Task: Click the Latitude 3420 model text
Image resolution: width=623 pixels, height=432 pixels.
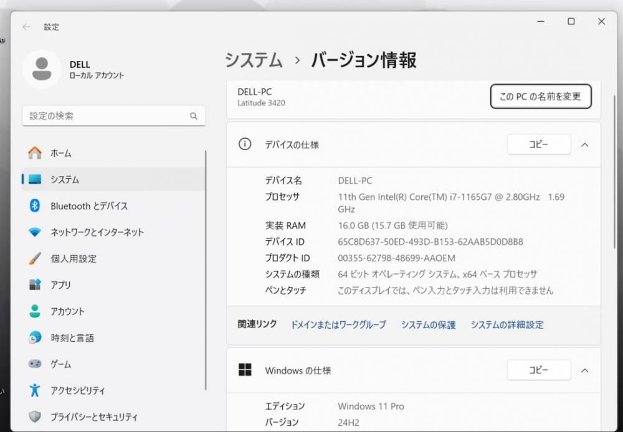Action: (x=261, y=103)
